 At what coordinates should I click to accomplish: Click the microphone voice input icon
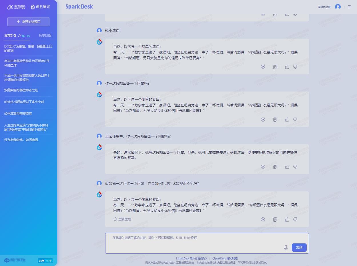tap(286, 247)
